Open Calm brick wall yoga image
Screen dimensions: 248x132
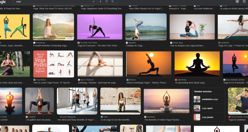pyautogui.click(x=121, y=101)
